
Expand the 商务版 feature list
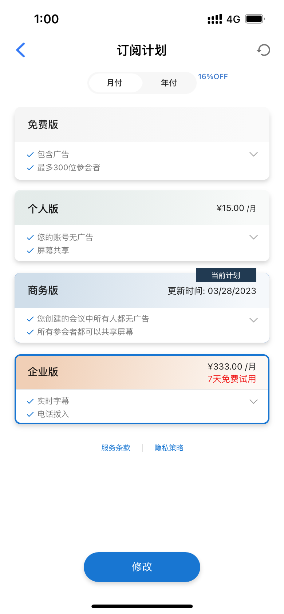coord(253,320)
